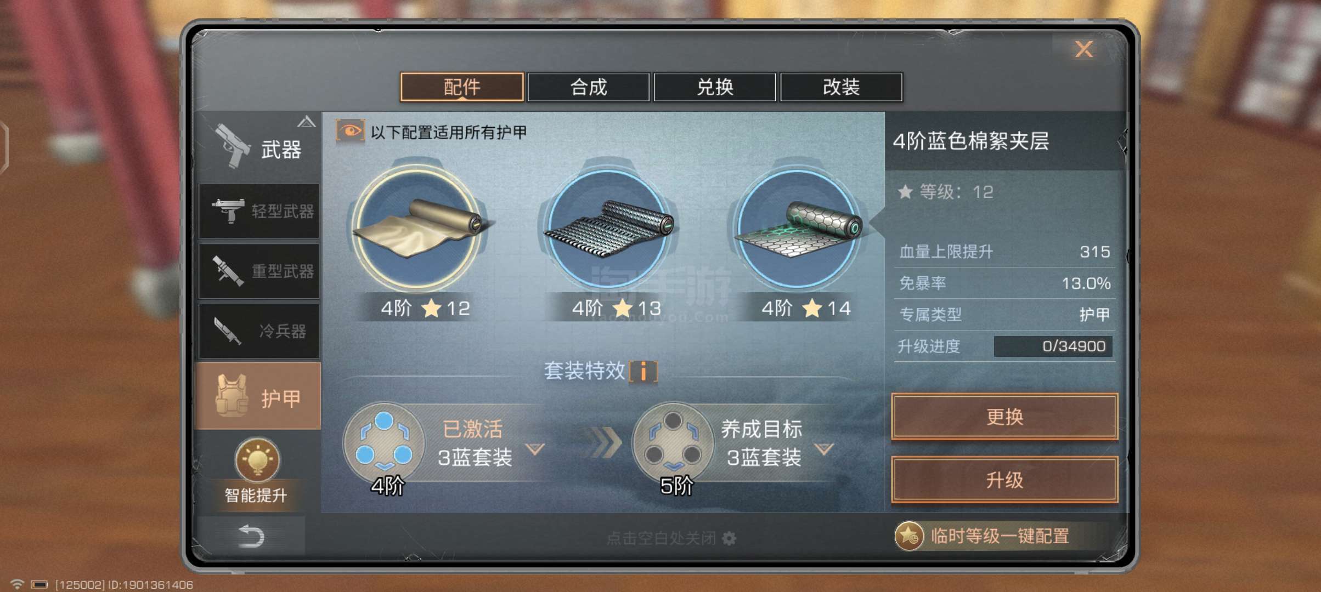Toggle the eye icon for armor configuration
1321x592 pixels.
(351, 132)
